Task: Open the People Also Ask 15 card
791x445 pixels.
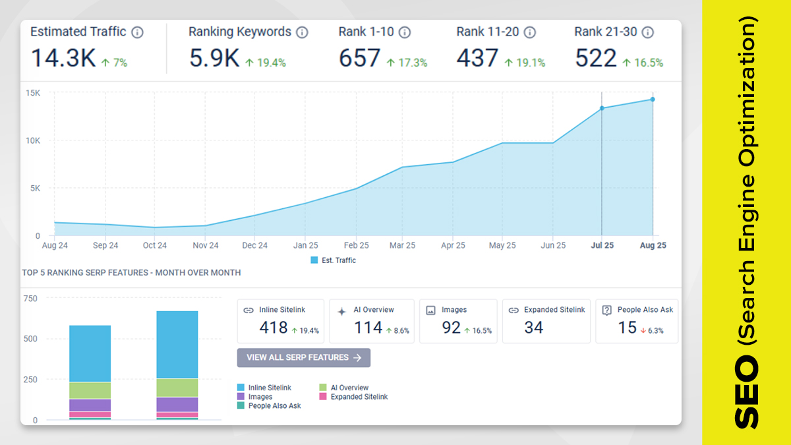Action: click(637, 321)
